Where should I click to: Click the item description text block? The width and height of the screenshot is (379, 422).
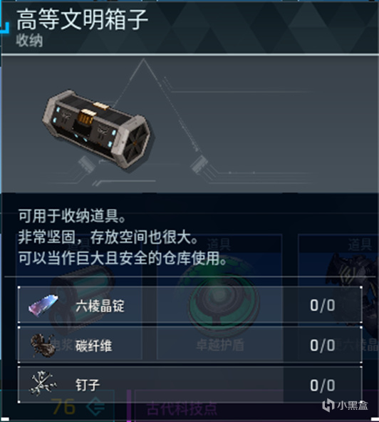click(x=123, y=237)
